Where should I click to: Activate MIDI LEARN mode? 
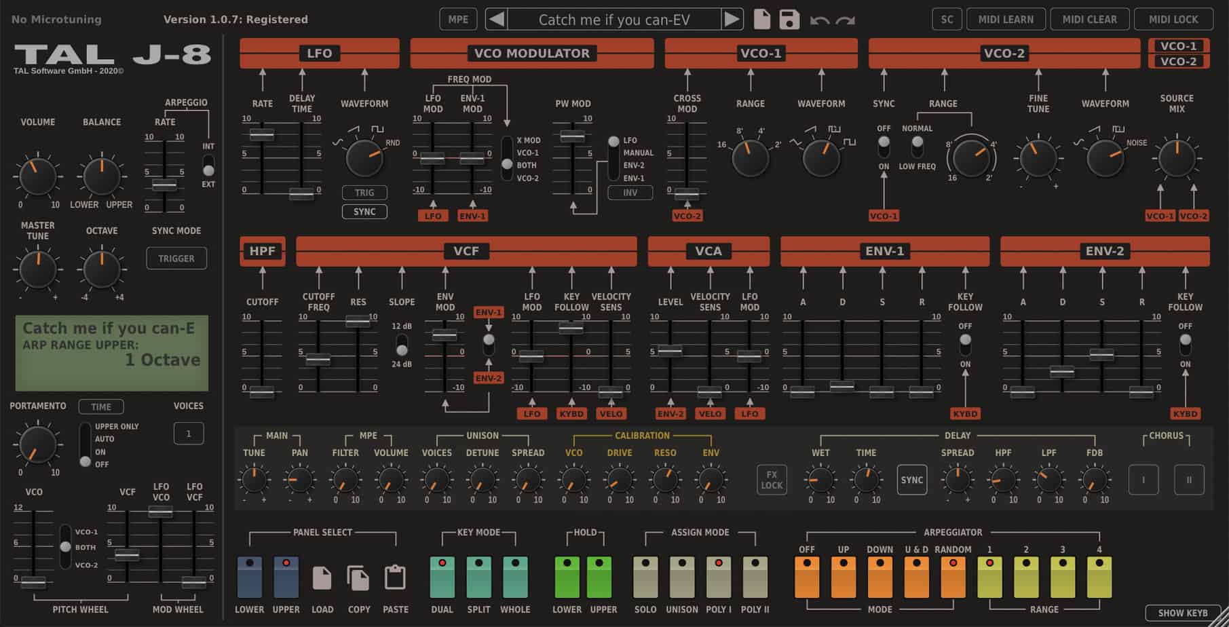click(1006, 19)
